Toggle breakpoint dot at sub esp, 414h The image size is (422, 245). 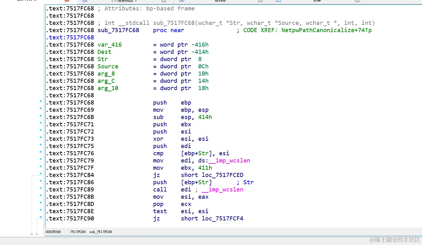[41, 116]
